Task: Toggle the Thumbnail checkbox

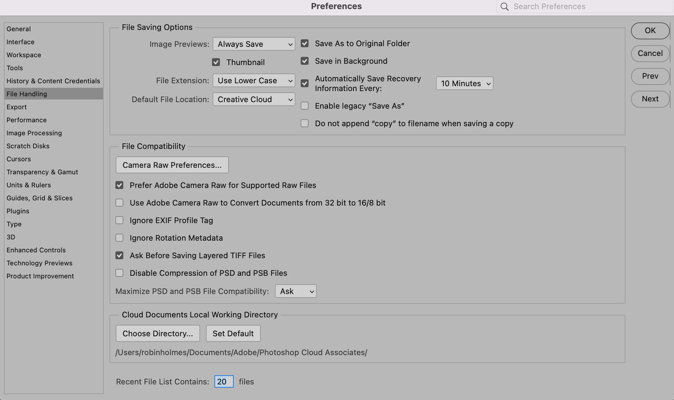Action: coord(216,62)
